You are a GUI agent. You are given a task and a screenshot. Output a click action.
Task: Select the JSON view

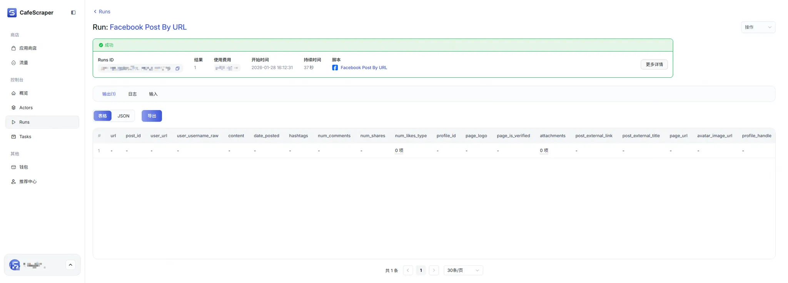(124, 116)
